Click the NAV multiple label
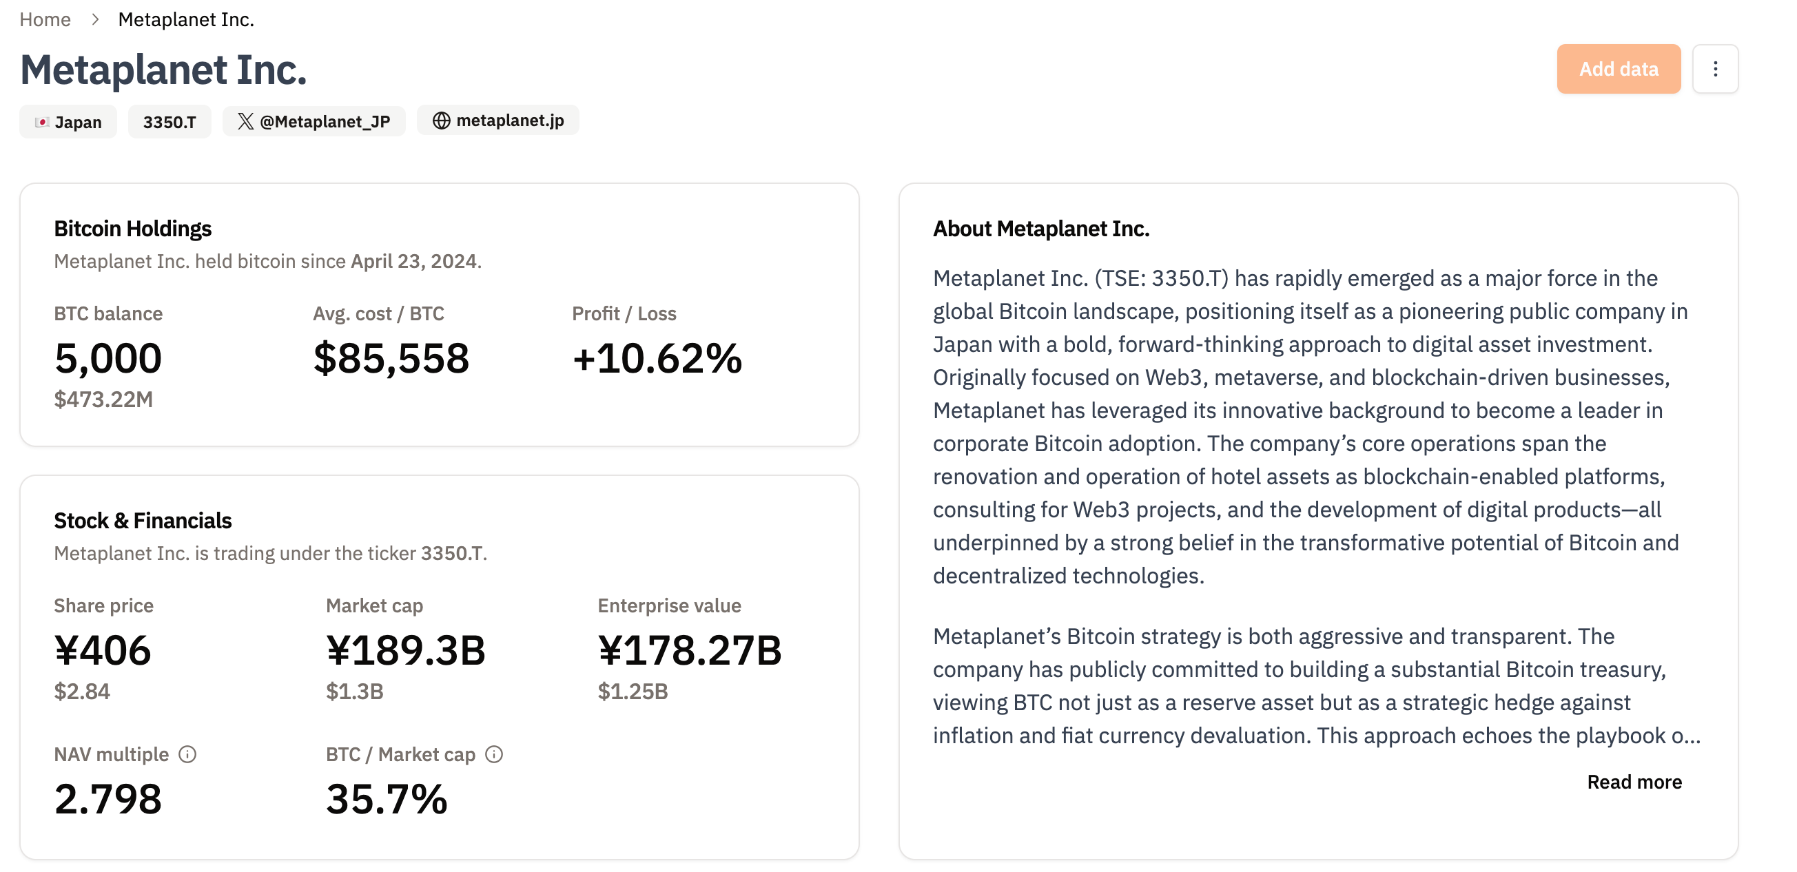 tap(112, 754)
